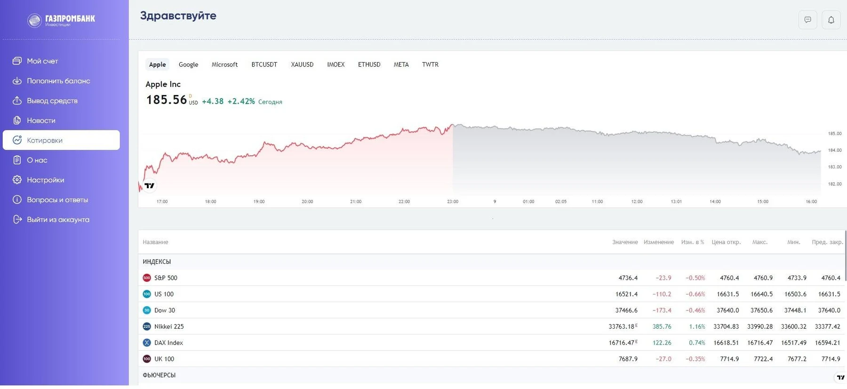Click the Apple Inc chart title
The height and width of the screenshot is (389, 847).
(163, 84)
